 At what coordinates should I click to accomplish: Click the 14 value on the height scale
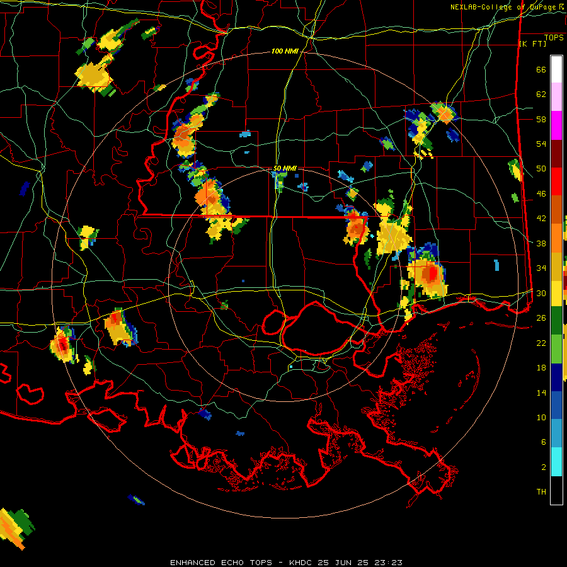point(541,392)
